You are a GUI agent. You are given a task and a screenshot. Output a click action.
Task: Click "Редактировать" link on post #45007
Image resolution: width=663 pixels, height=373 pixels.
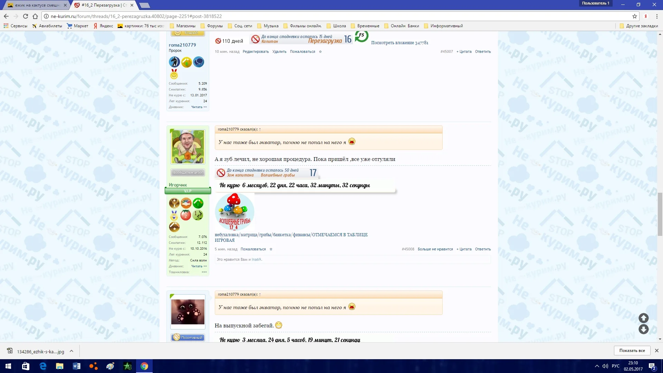pos(256,51)
